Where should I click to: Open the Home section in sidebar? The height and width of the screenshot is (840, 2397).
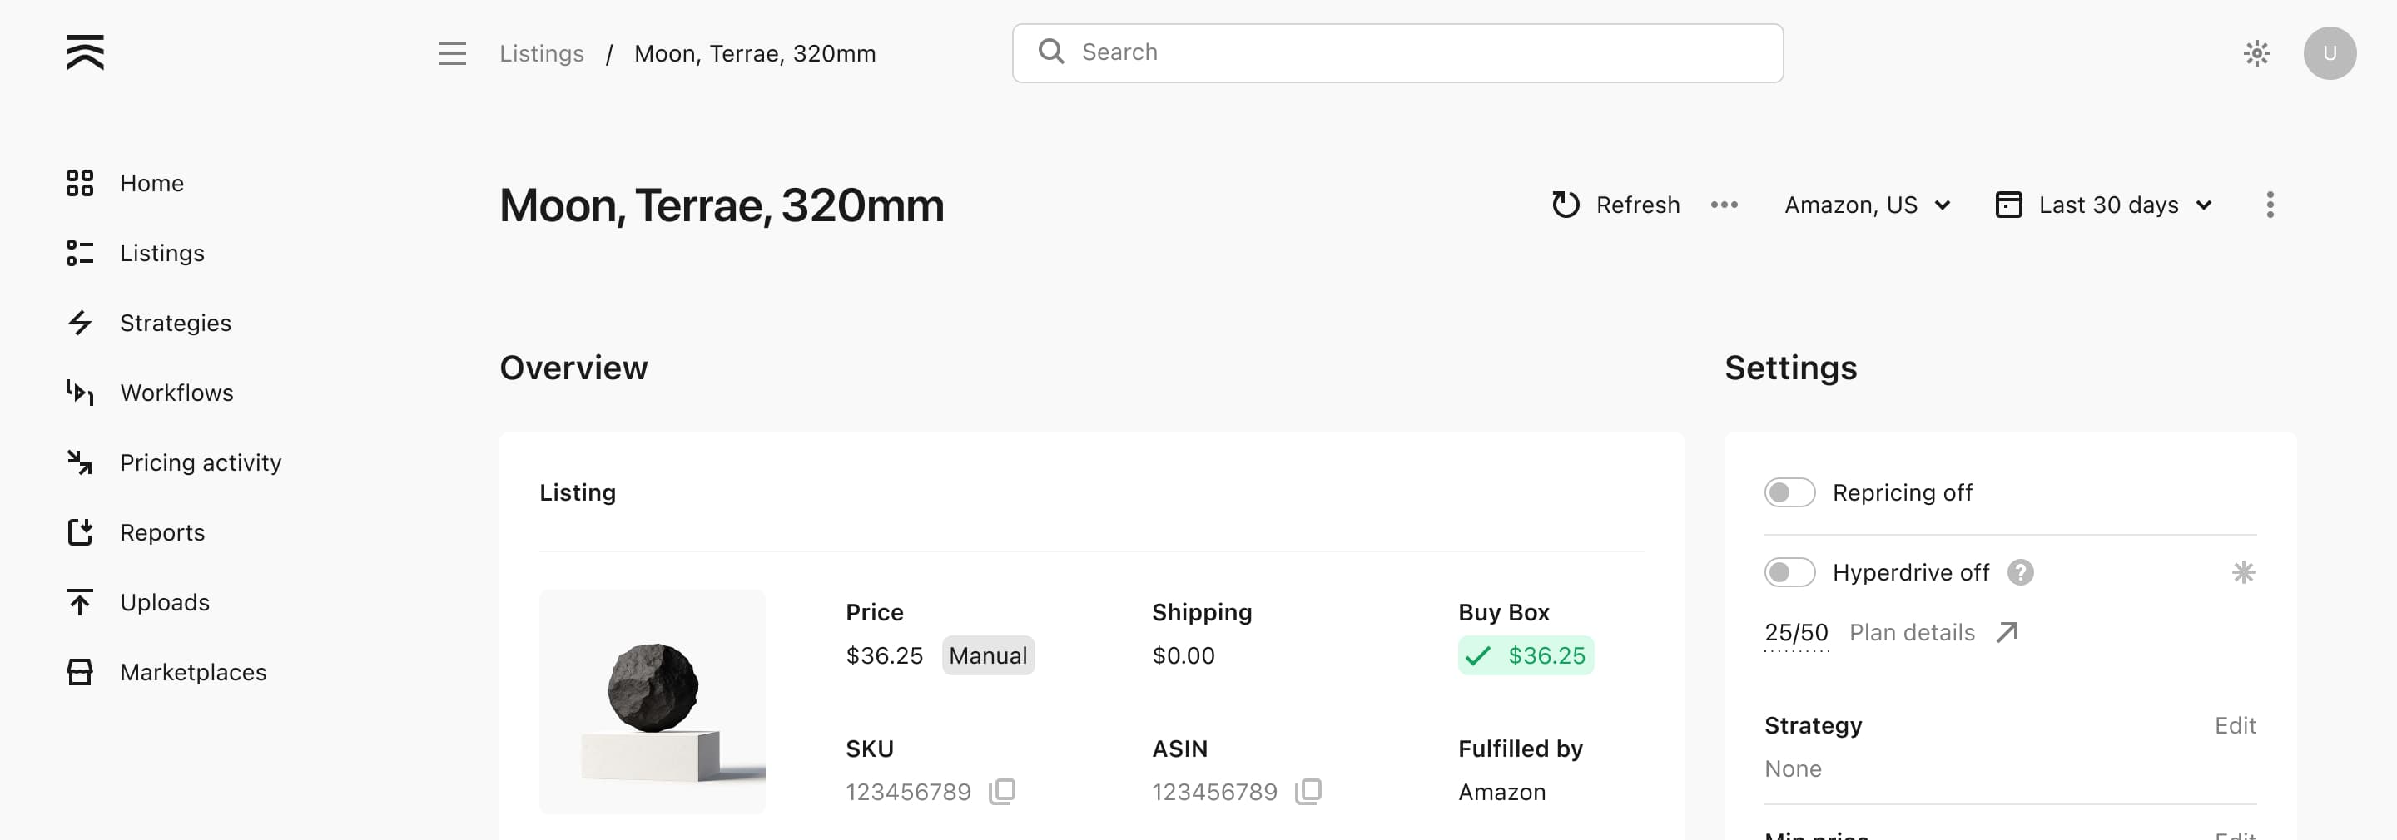[151, 183]
